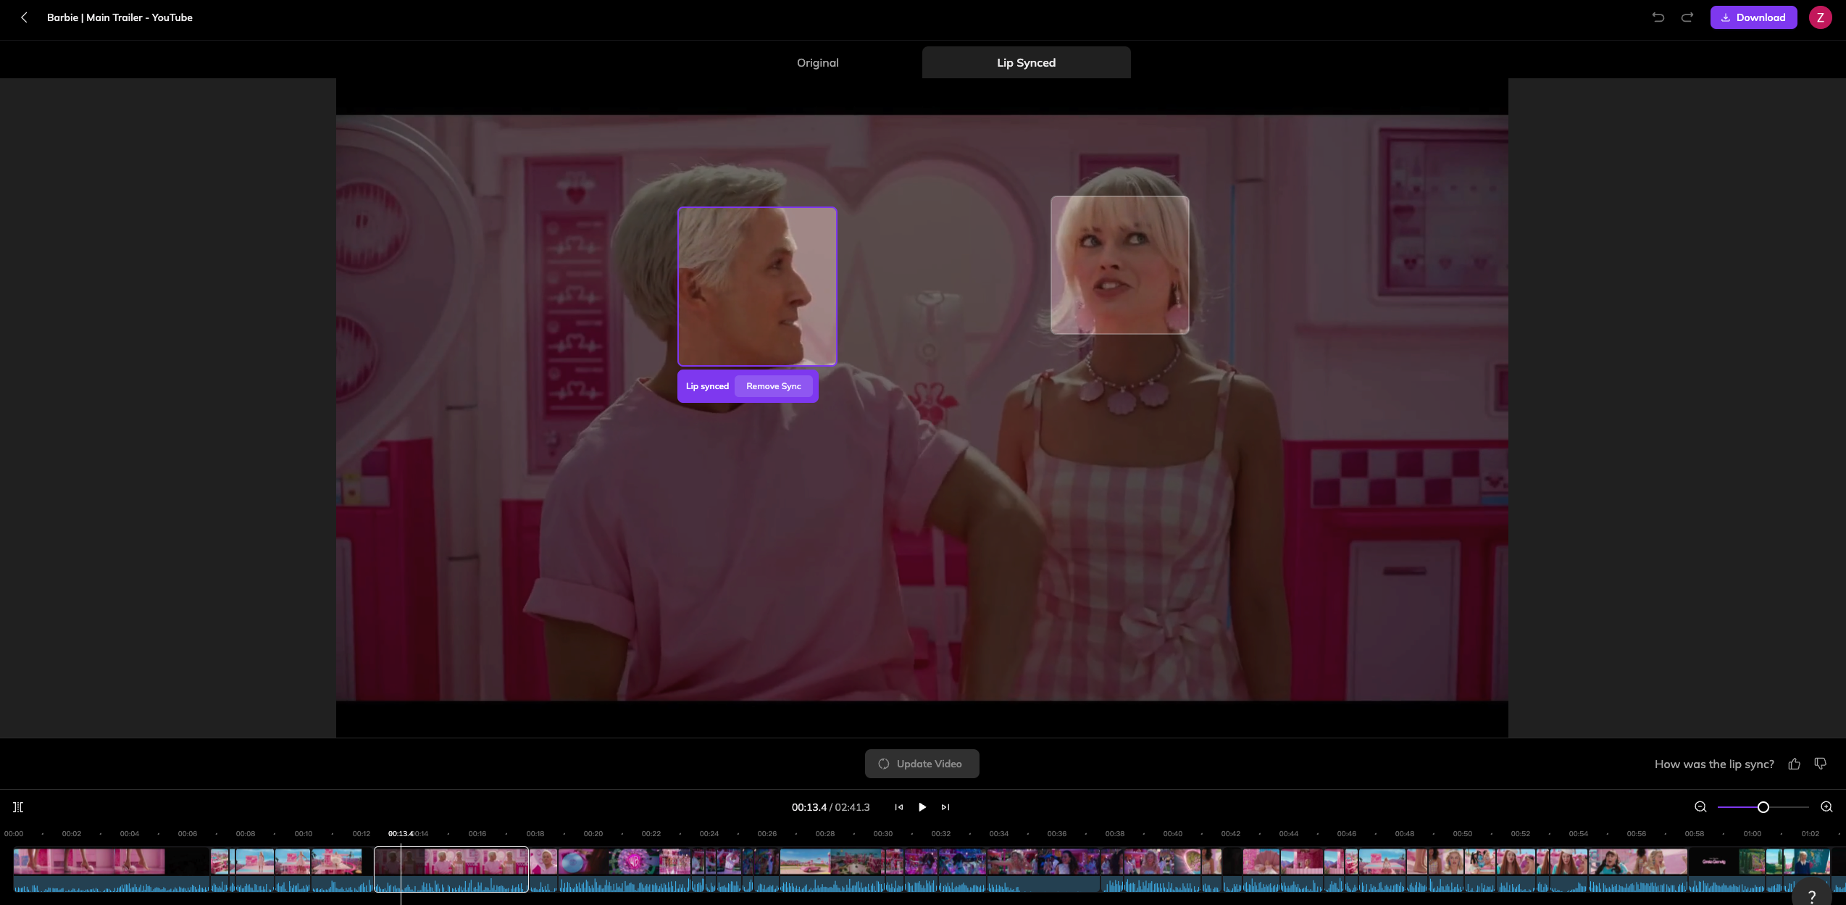Click the skip to start playback icon
This screenshot has height=905, width=1846.
pyautogui.click(x=900, y=807)
